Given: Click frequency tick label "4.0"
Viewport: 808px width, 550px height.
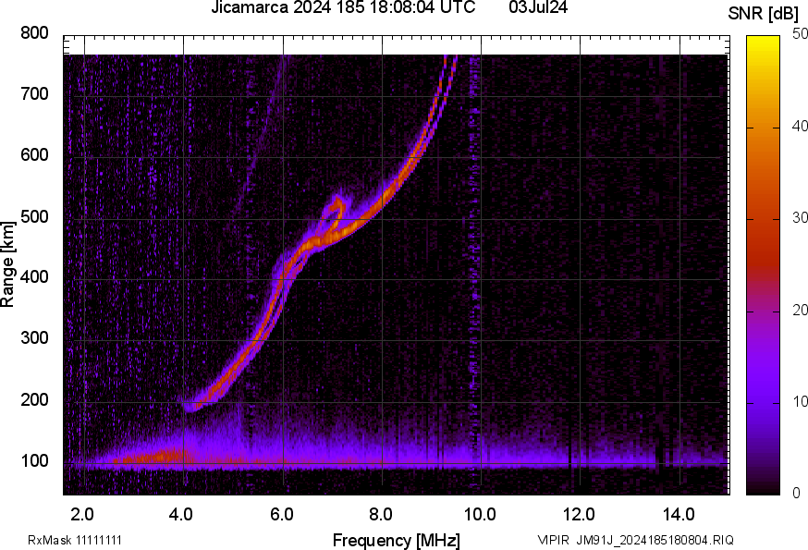Looking at the screenshot, I should click(x=181, y=514).
